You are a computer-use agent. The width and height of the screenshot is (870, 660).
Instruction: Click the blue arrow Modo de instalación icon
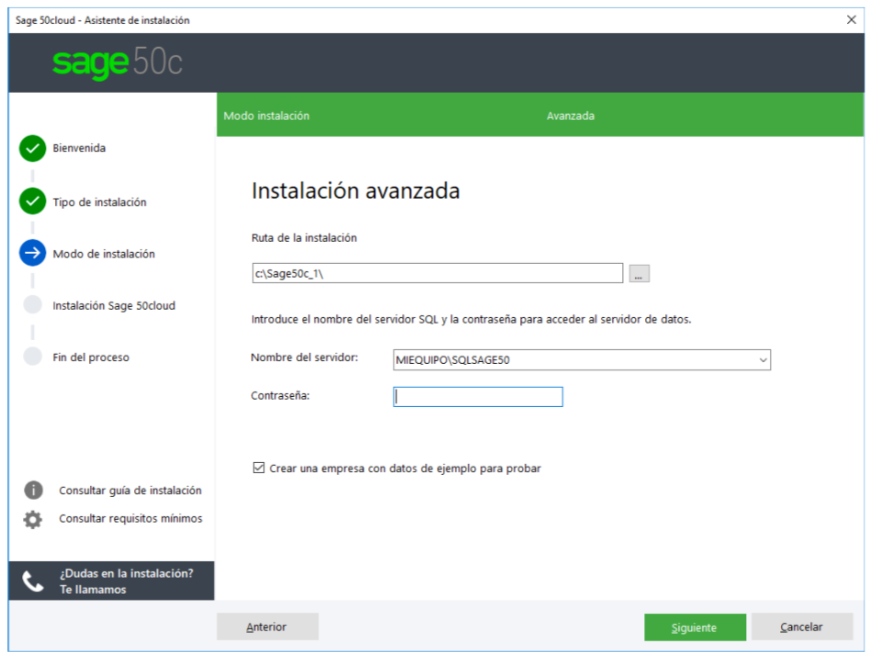[x=33, y=253]
